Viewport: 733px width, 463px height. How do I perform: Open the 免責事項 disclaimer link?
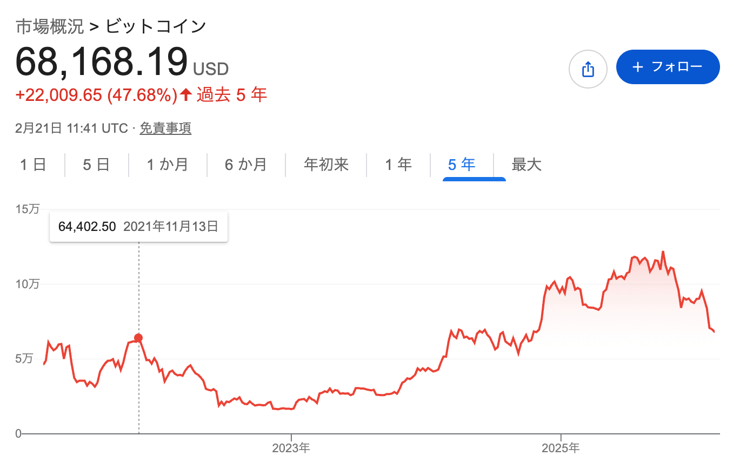tap(165, 128)
